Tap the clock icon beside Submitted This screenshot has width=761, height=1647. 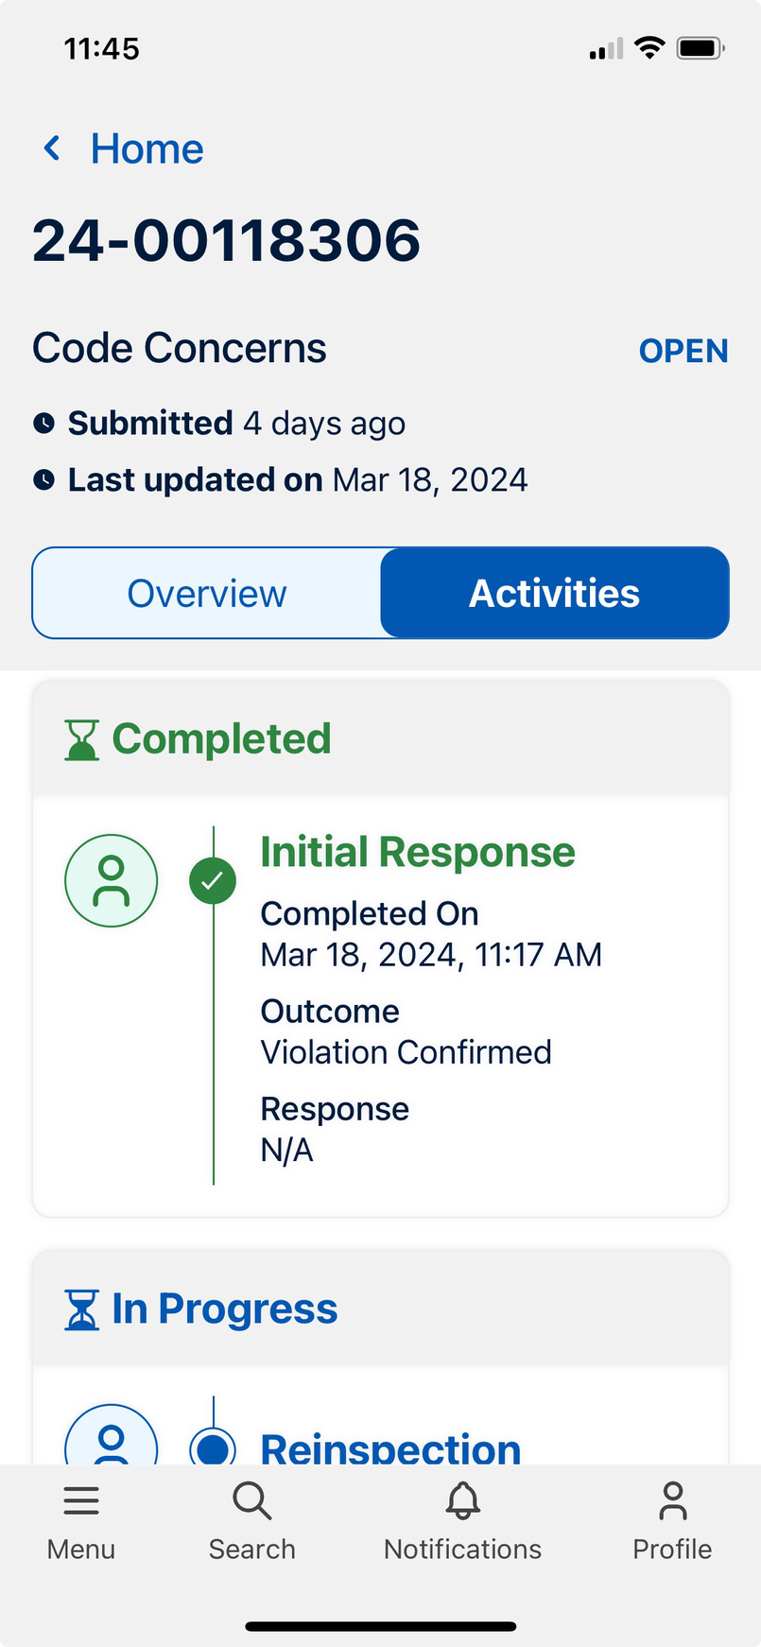tap(43, 424)
